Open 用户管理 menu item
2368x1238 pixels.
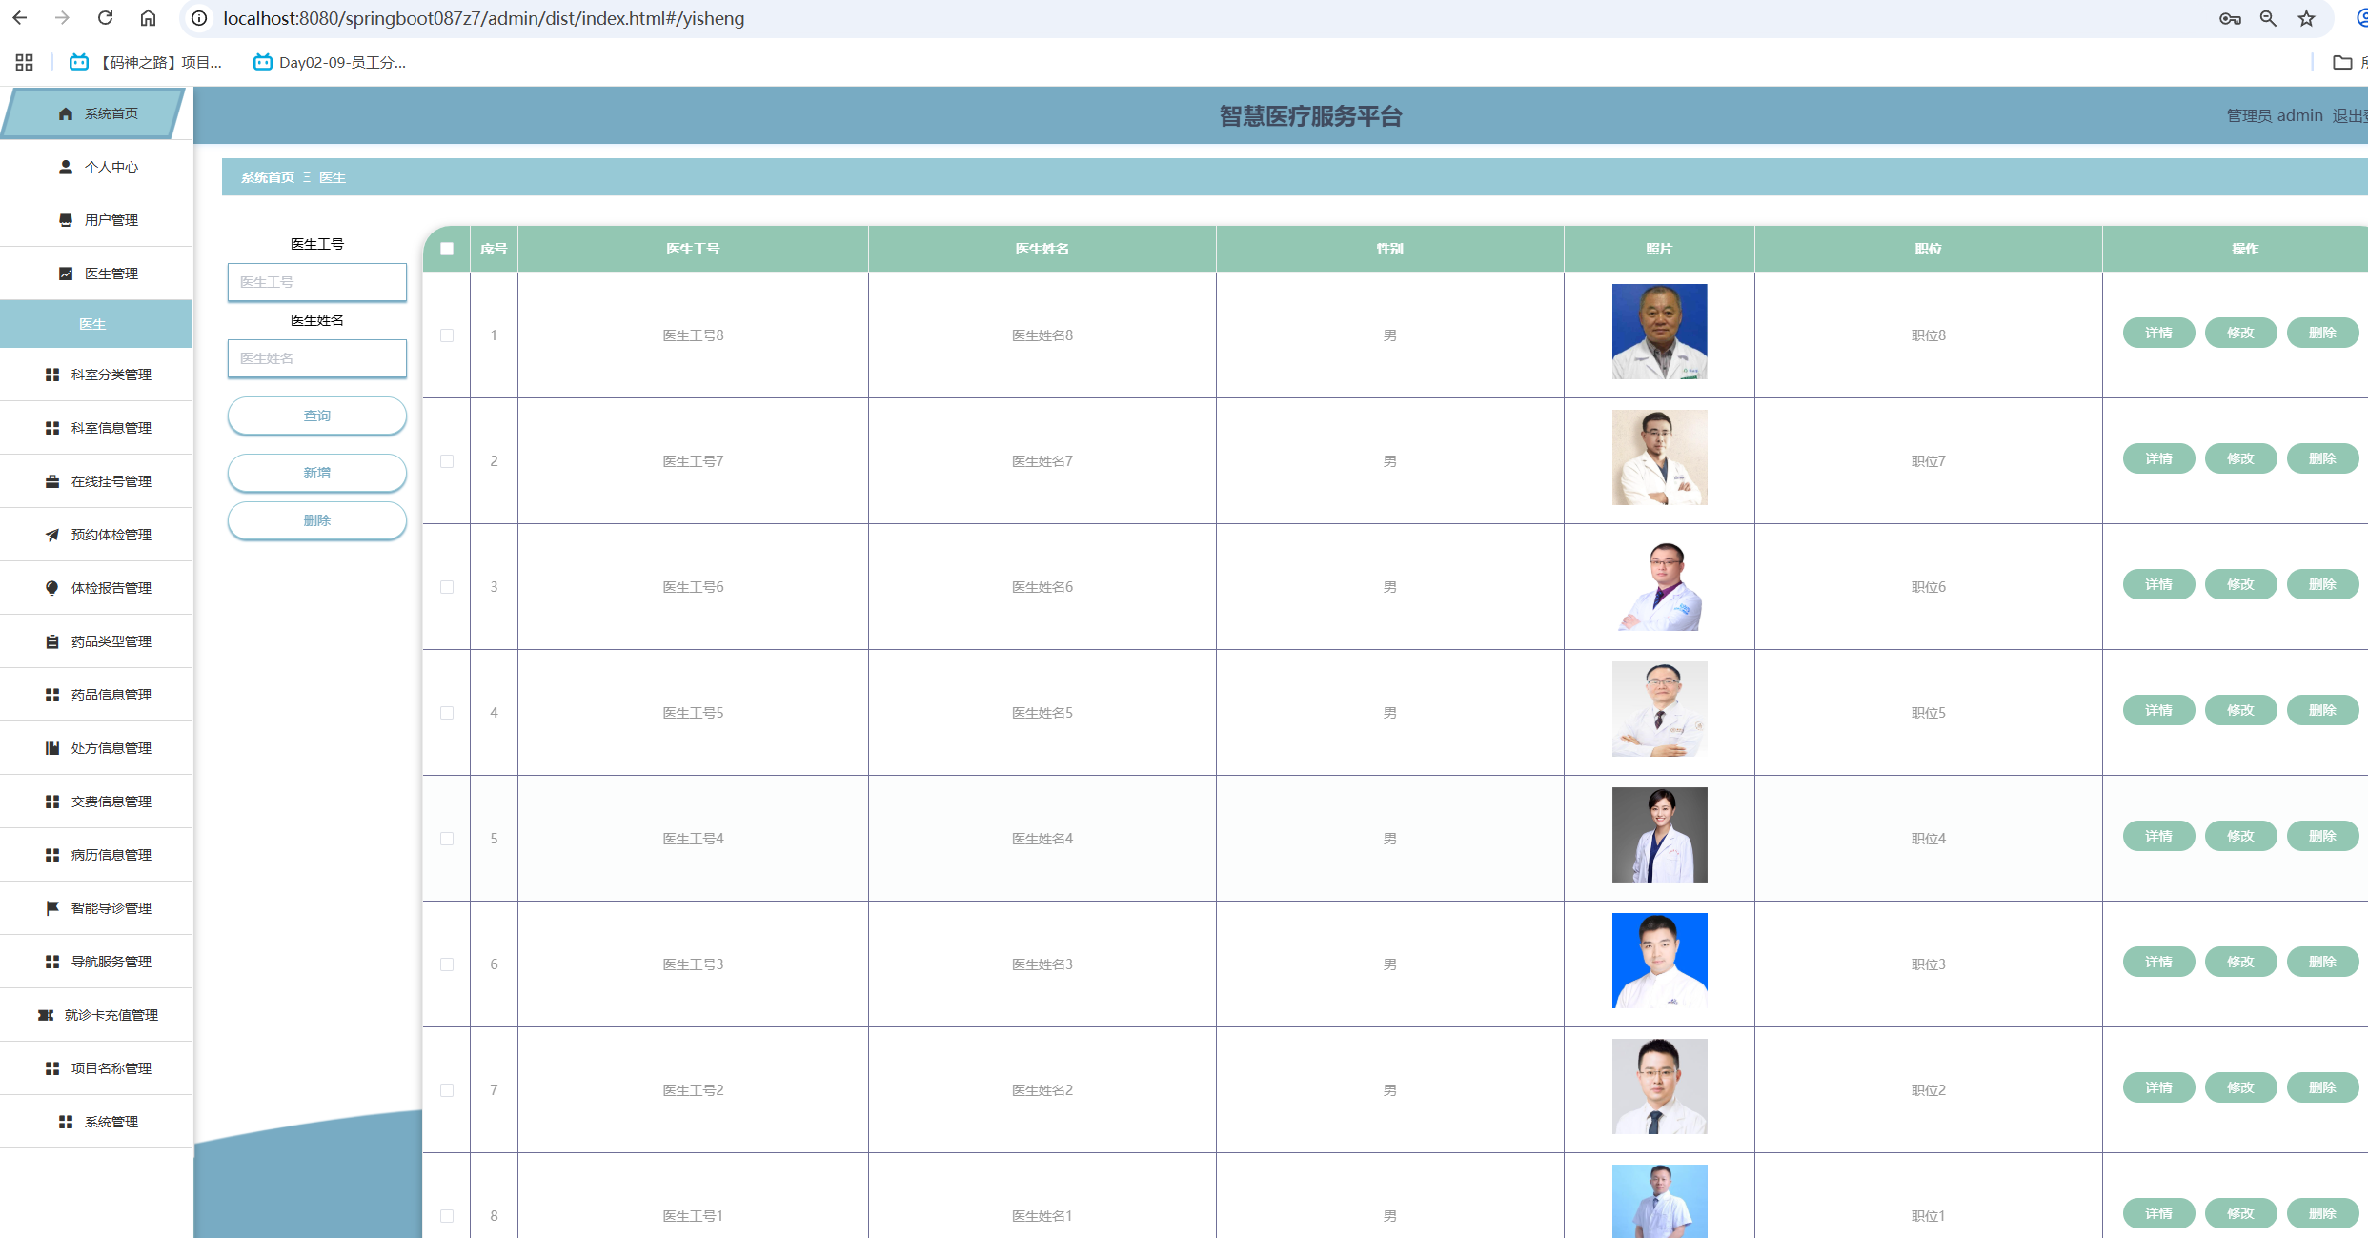coord(96,220)
